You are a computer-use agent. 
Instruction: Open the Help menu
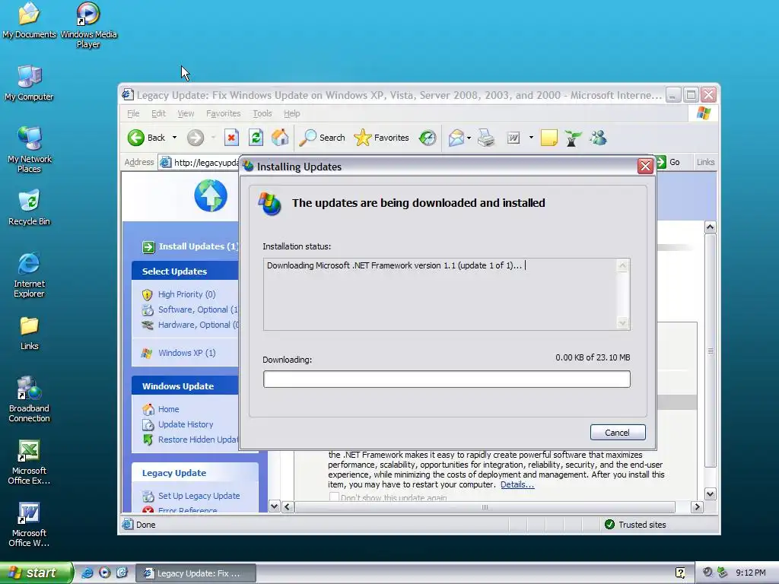pyautogui.click(x=291, y=114)
